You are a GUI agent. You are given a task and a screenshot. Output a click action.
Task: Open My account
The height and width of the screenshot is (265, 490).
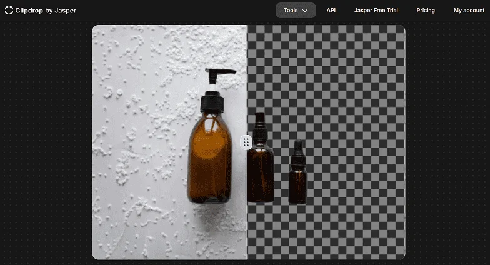(469, 11)
